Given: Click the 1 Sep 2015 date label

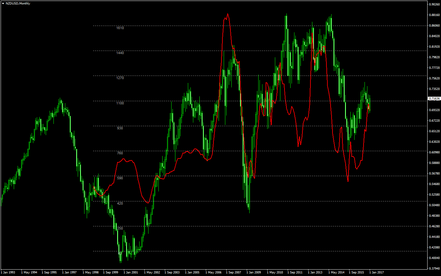Looking at the screenshot, I should [357, 272].
